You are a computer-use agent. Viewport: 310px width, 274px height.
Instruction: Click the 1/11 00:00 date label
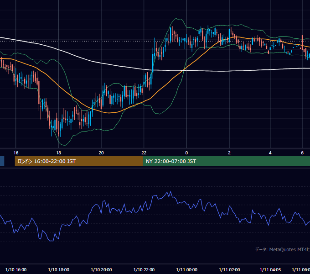pyautogui.click(x=186, y=269)
